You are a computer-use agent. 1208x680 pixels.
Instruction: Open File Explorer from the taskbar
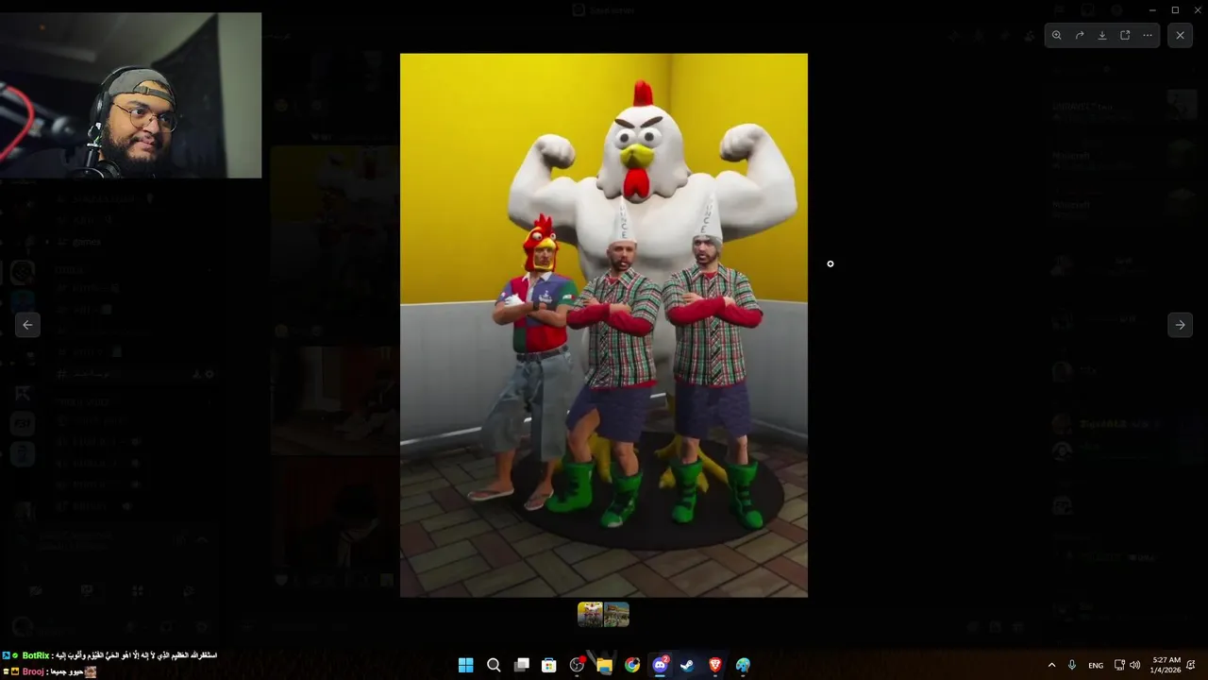605,665
